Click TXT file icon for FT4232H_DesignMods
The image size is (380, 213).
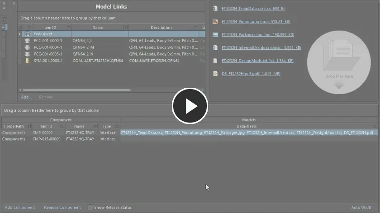pos(215,61)
